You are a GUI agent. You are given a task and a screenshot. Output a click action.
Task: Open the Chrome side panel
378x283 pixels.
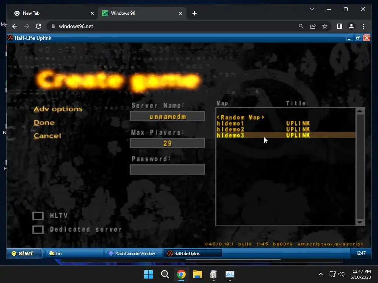click(x=340, y=26)
